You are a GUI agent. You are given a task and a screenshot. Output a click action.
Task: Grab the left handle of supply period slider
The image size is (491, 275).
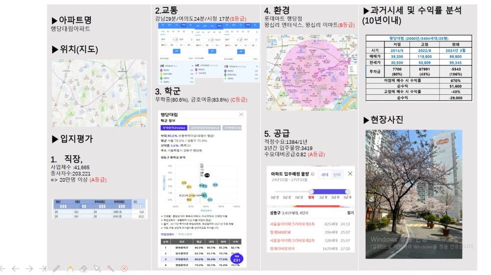[x=311, y=192]
